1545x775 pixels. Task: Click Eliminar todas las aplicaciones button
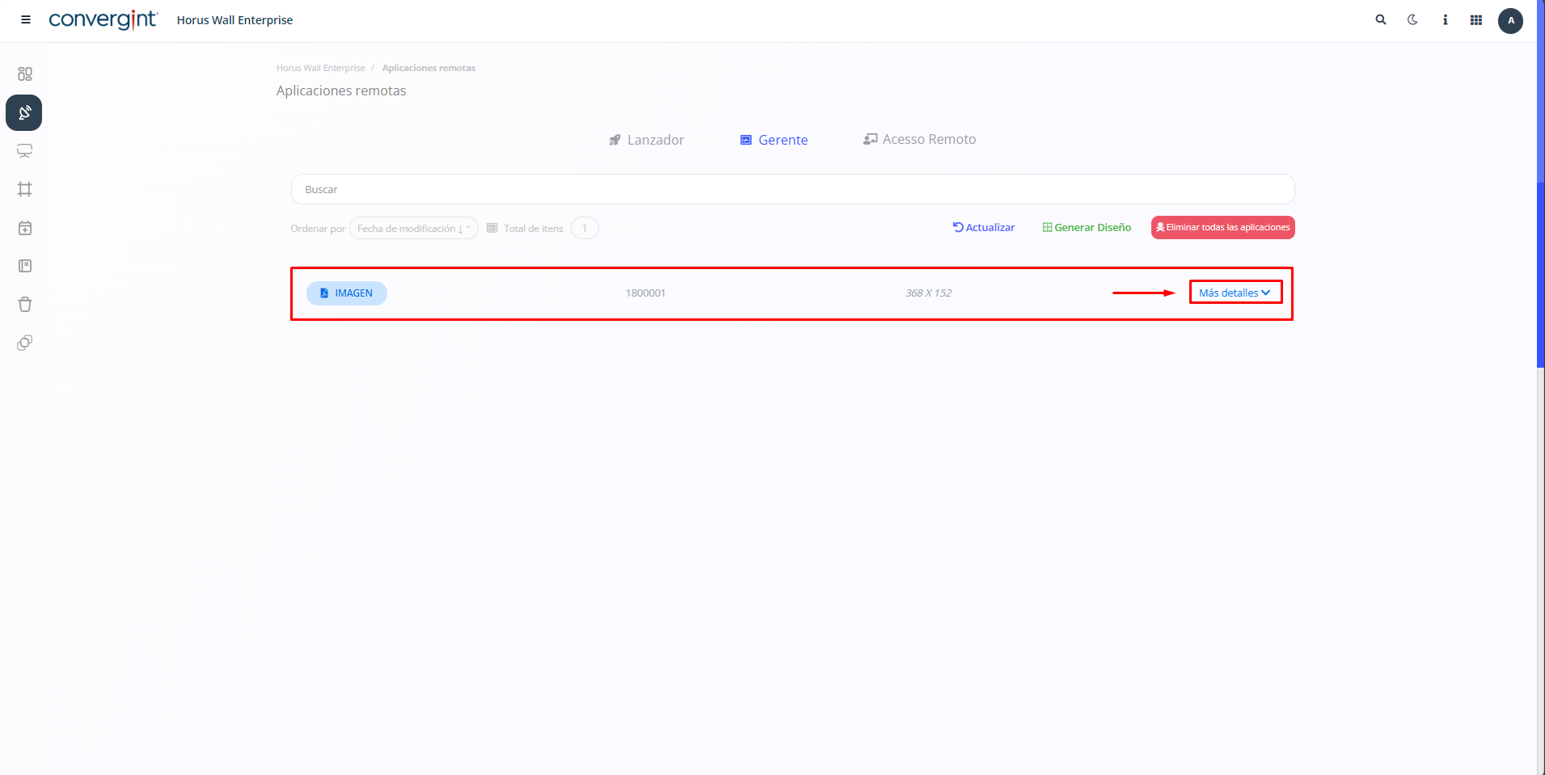(1222, 228)
